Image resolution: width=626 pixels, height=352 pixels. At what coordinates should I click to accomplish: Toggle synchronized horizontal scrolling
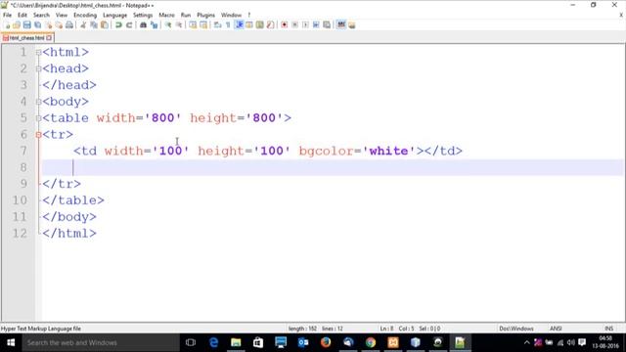(x=203, y=24)
